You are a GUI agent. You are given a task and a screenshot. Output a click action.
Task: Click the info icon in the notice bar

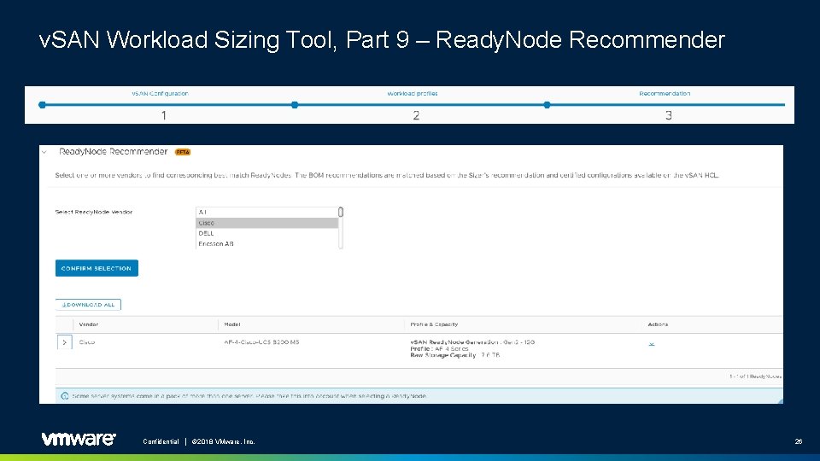tap(65, 396)
